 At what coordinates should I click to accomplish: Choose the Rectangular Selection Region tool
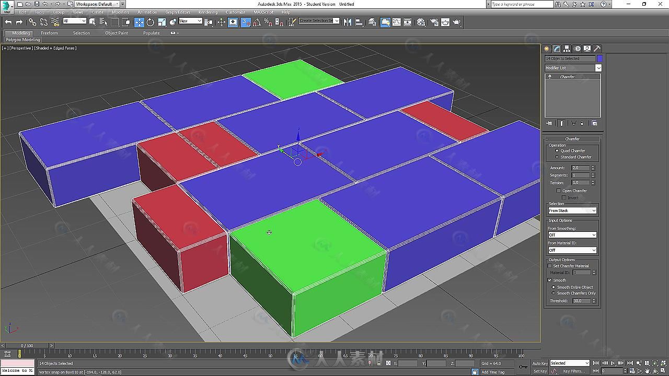115,22
